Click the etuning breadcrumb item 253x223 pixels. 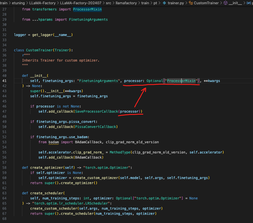click(19, 3)
